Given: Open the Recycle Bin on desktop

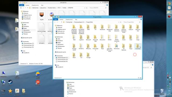Looking at the screenshot, I should coord(162,91).
